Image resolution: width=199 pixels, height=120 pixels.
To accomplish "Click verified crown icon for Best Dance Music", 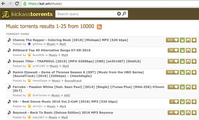I will pos(182,102).
